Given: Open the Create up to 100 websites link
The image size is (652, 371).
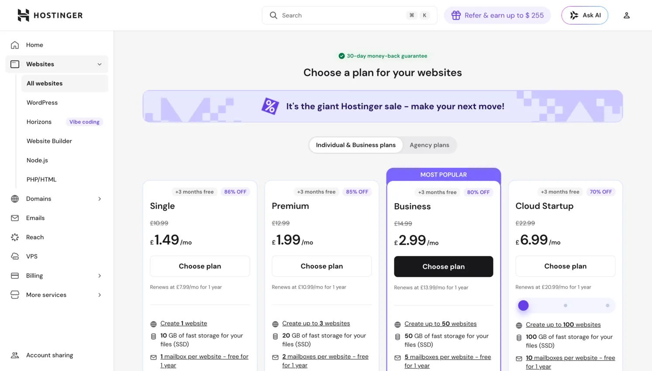Looking at the screenshot, I should (563, 325).
